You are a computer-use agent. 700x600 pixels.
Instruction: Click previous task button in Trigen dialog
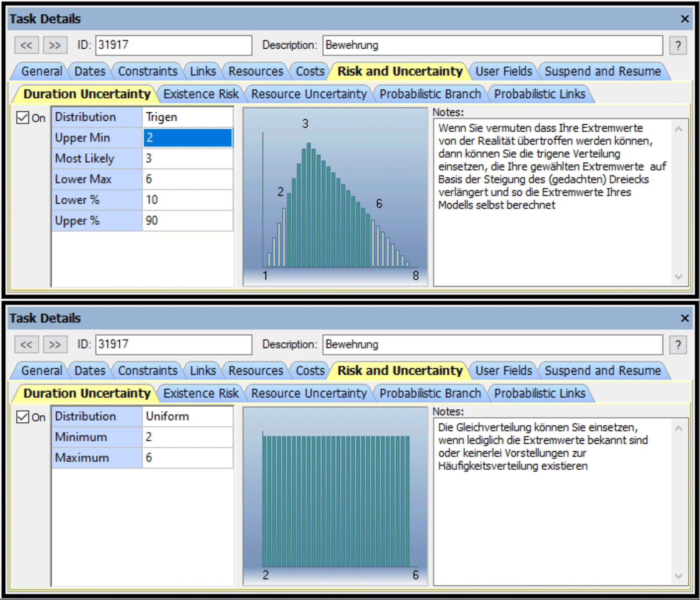26,45
